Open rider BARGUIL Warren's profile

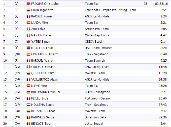[43, 61]
